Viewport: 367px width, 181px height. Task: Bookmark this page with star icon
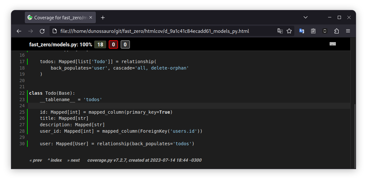[289, 31]
